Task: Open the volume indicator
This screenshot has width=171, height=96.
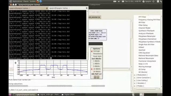Action: pos(119,1)
